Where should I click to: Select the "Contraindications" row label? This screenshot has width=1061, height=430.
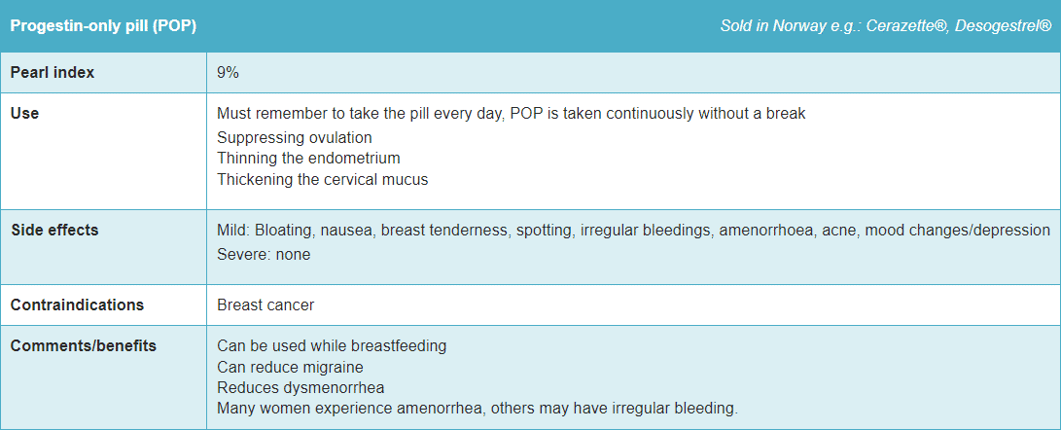77,305
